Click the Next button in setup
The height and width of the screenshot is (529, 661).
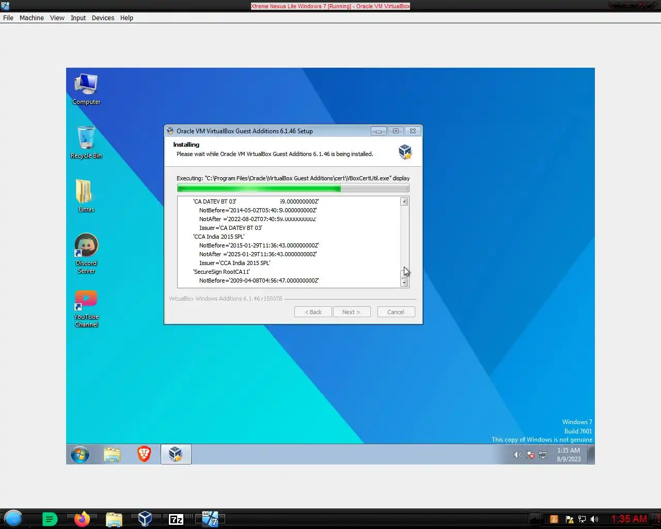351,312
